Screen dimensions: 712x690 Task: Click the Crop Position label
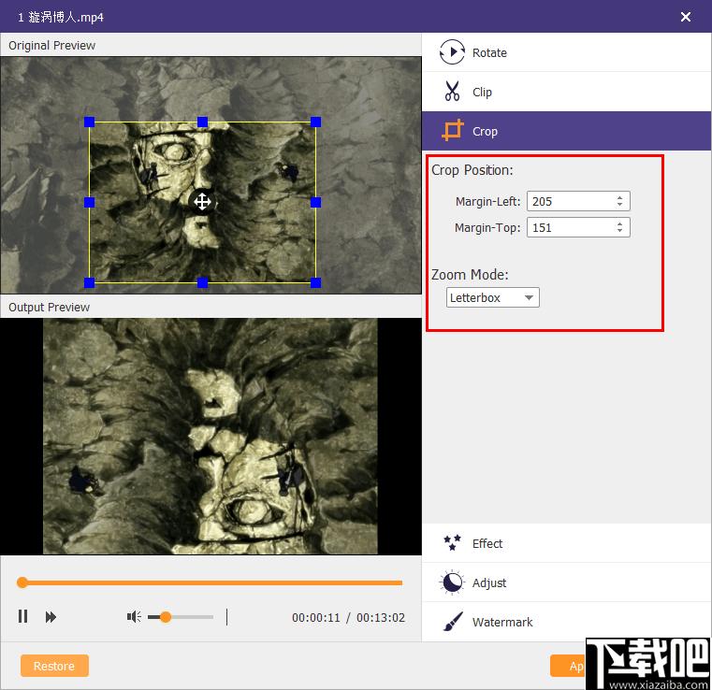coord(472,170)
